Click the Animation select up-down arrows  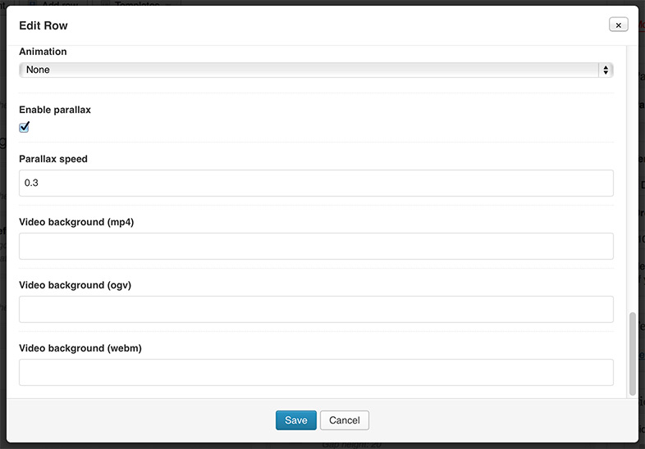606,70
